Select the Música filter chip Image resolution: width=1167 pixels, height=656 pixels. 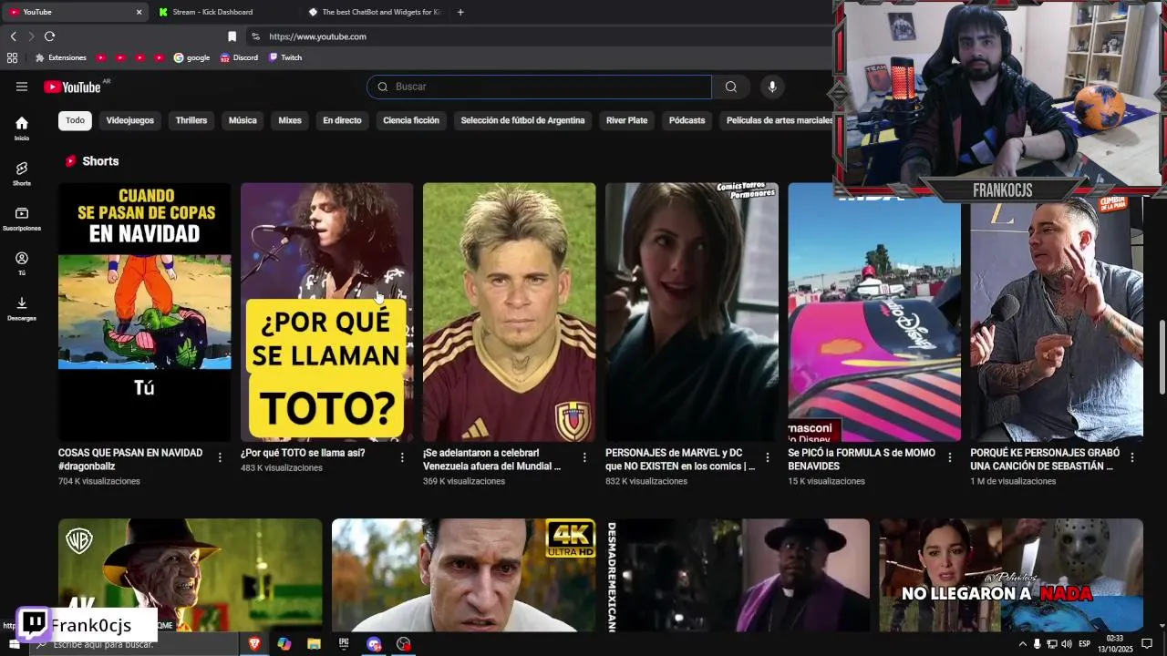pos(243,120)
